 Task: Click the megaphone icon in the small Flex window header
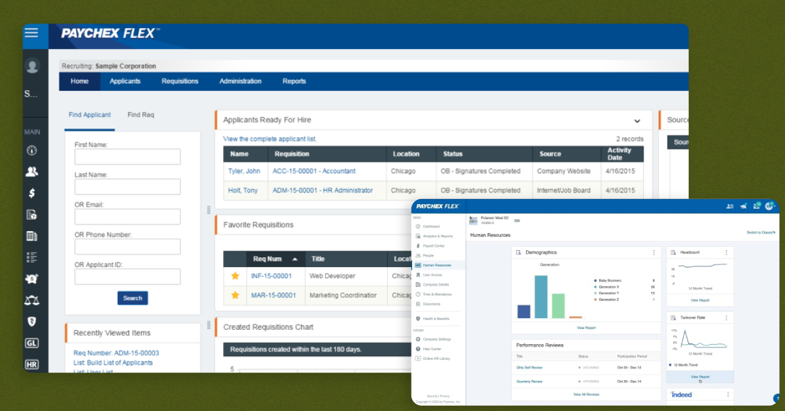(743, 206)
